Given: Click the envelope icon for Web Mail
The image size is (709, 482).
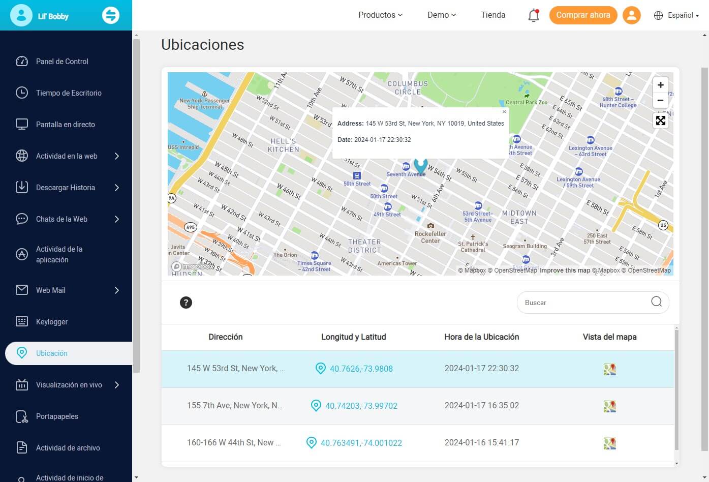Looking at the screenshot, I should (x=22, y=290).
